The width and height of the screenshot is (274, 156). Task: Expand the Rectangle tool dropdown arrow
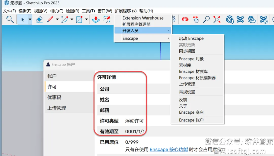(x=87, y=19)
